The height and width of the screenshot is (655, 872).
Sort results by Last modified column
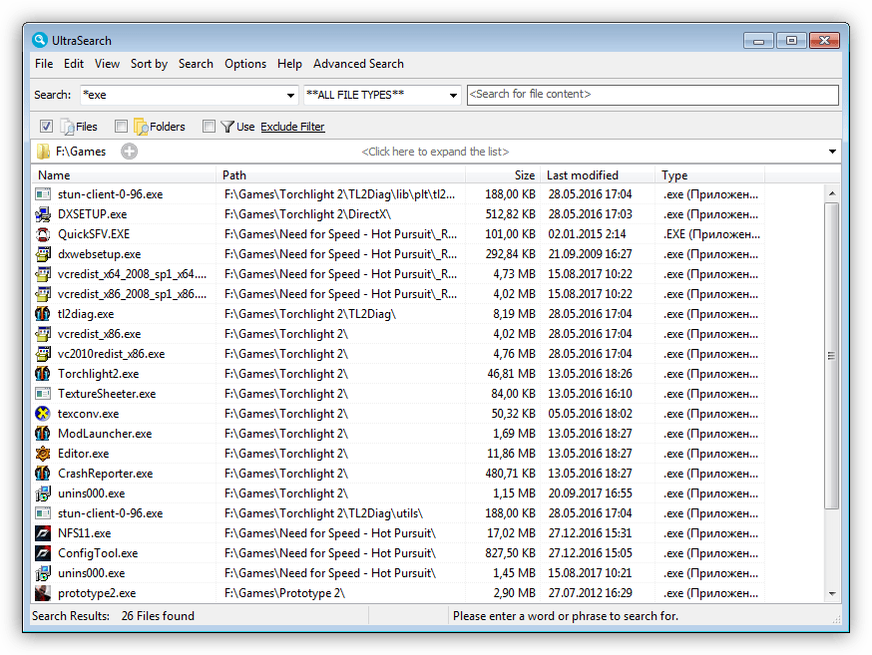coord(583,175)
